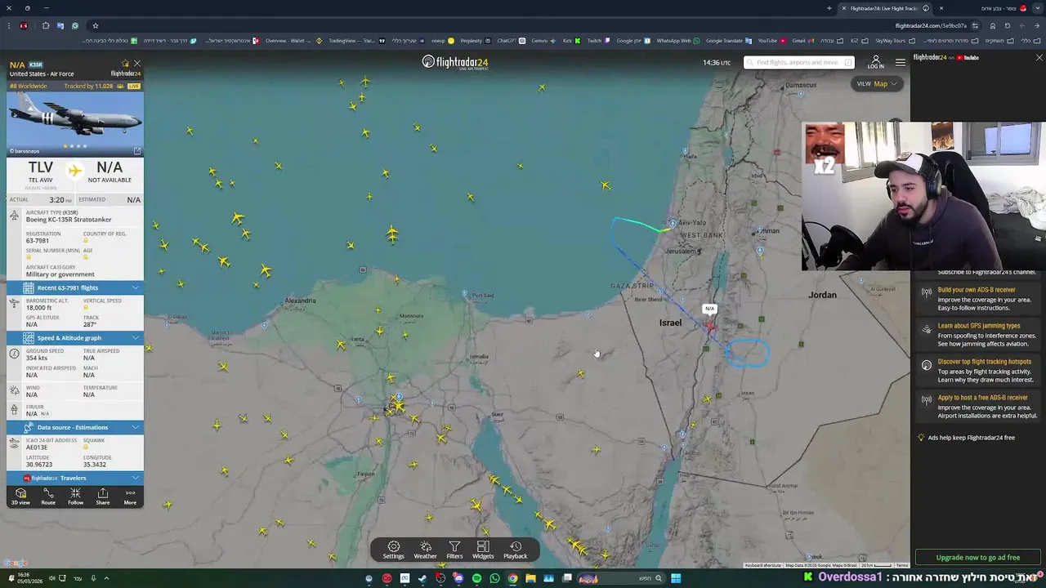This screenshot has width=1046, height=588.
Task: Open the Google Translate bookmark
Action: tap(727, 40)
